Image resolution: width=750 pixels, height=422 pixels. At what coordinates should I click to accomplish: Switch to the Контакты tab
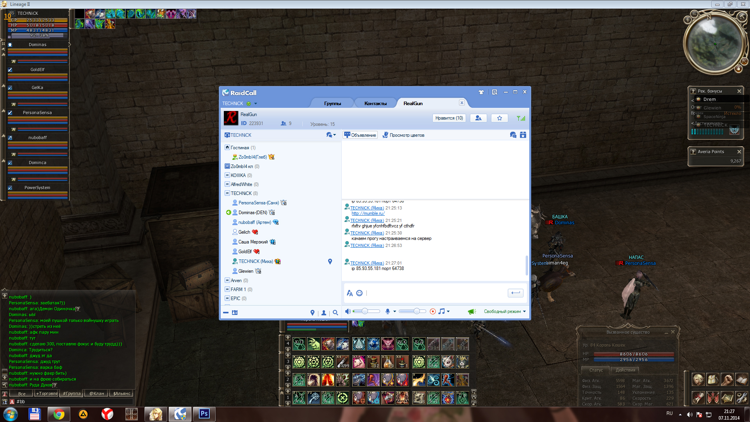(x=375, y=104)
